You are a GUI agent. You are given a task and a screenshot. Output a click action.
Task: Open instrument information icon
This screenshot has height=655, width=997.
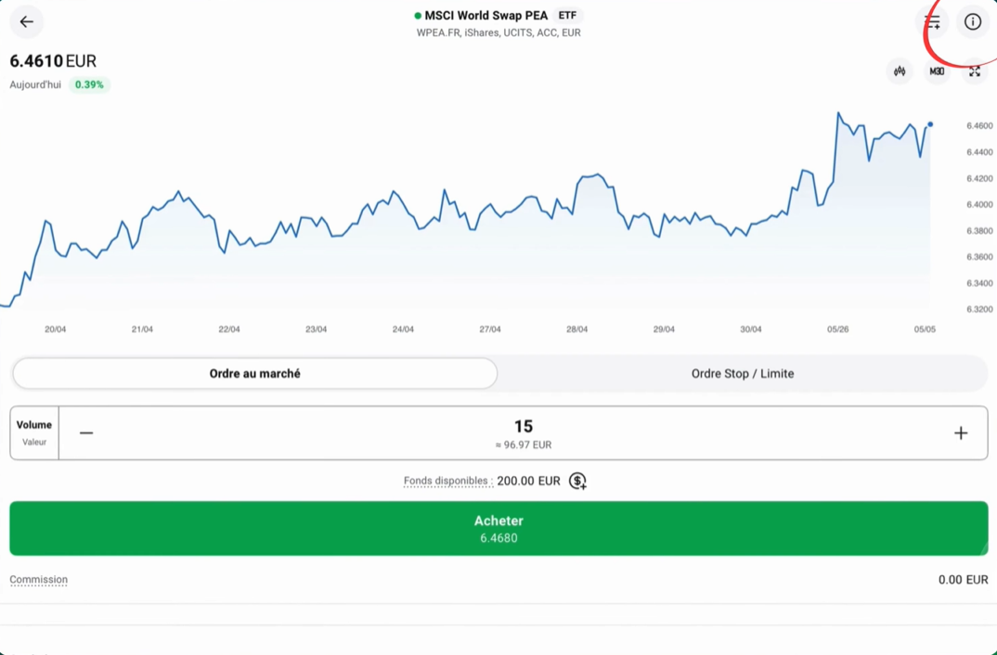pyautogui.click(x=972, y=22)
